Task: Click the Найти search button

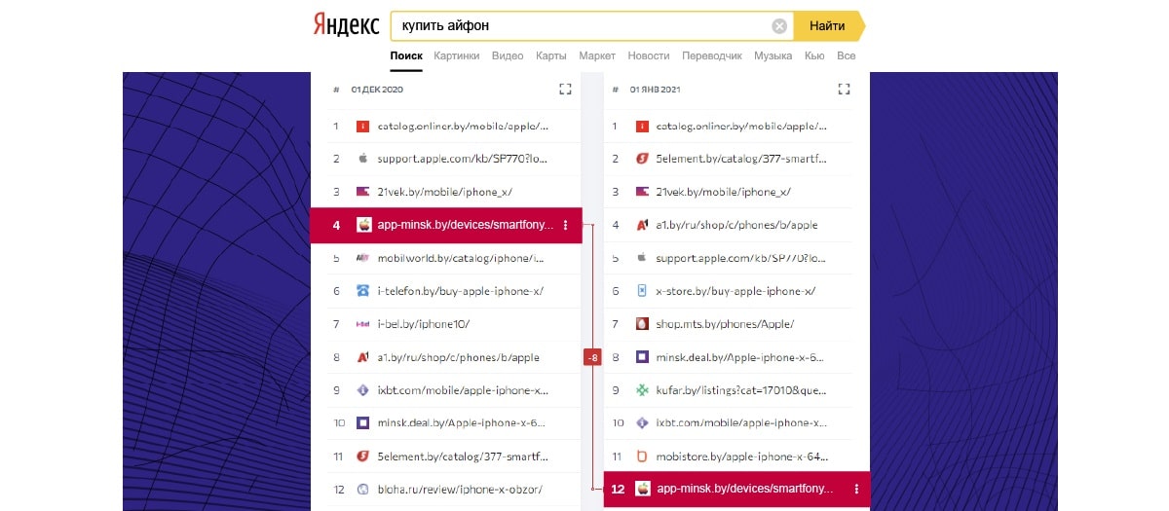Action: (x=828, y=26)
